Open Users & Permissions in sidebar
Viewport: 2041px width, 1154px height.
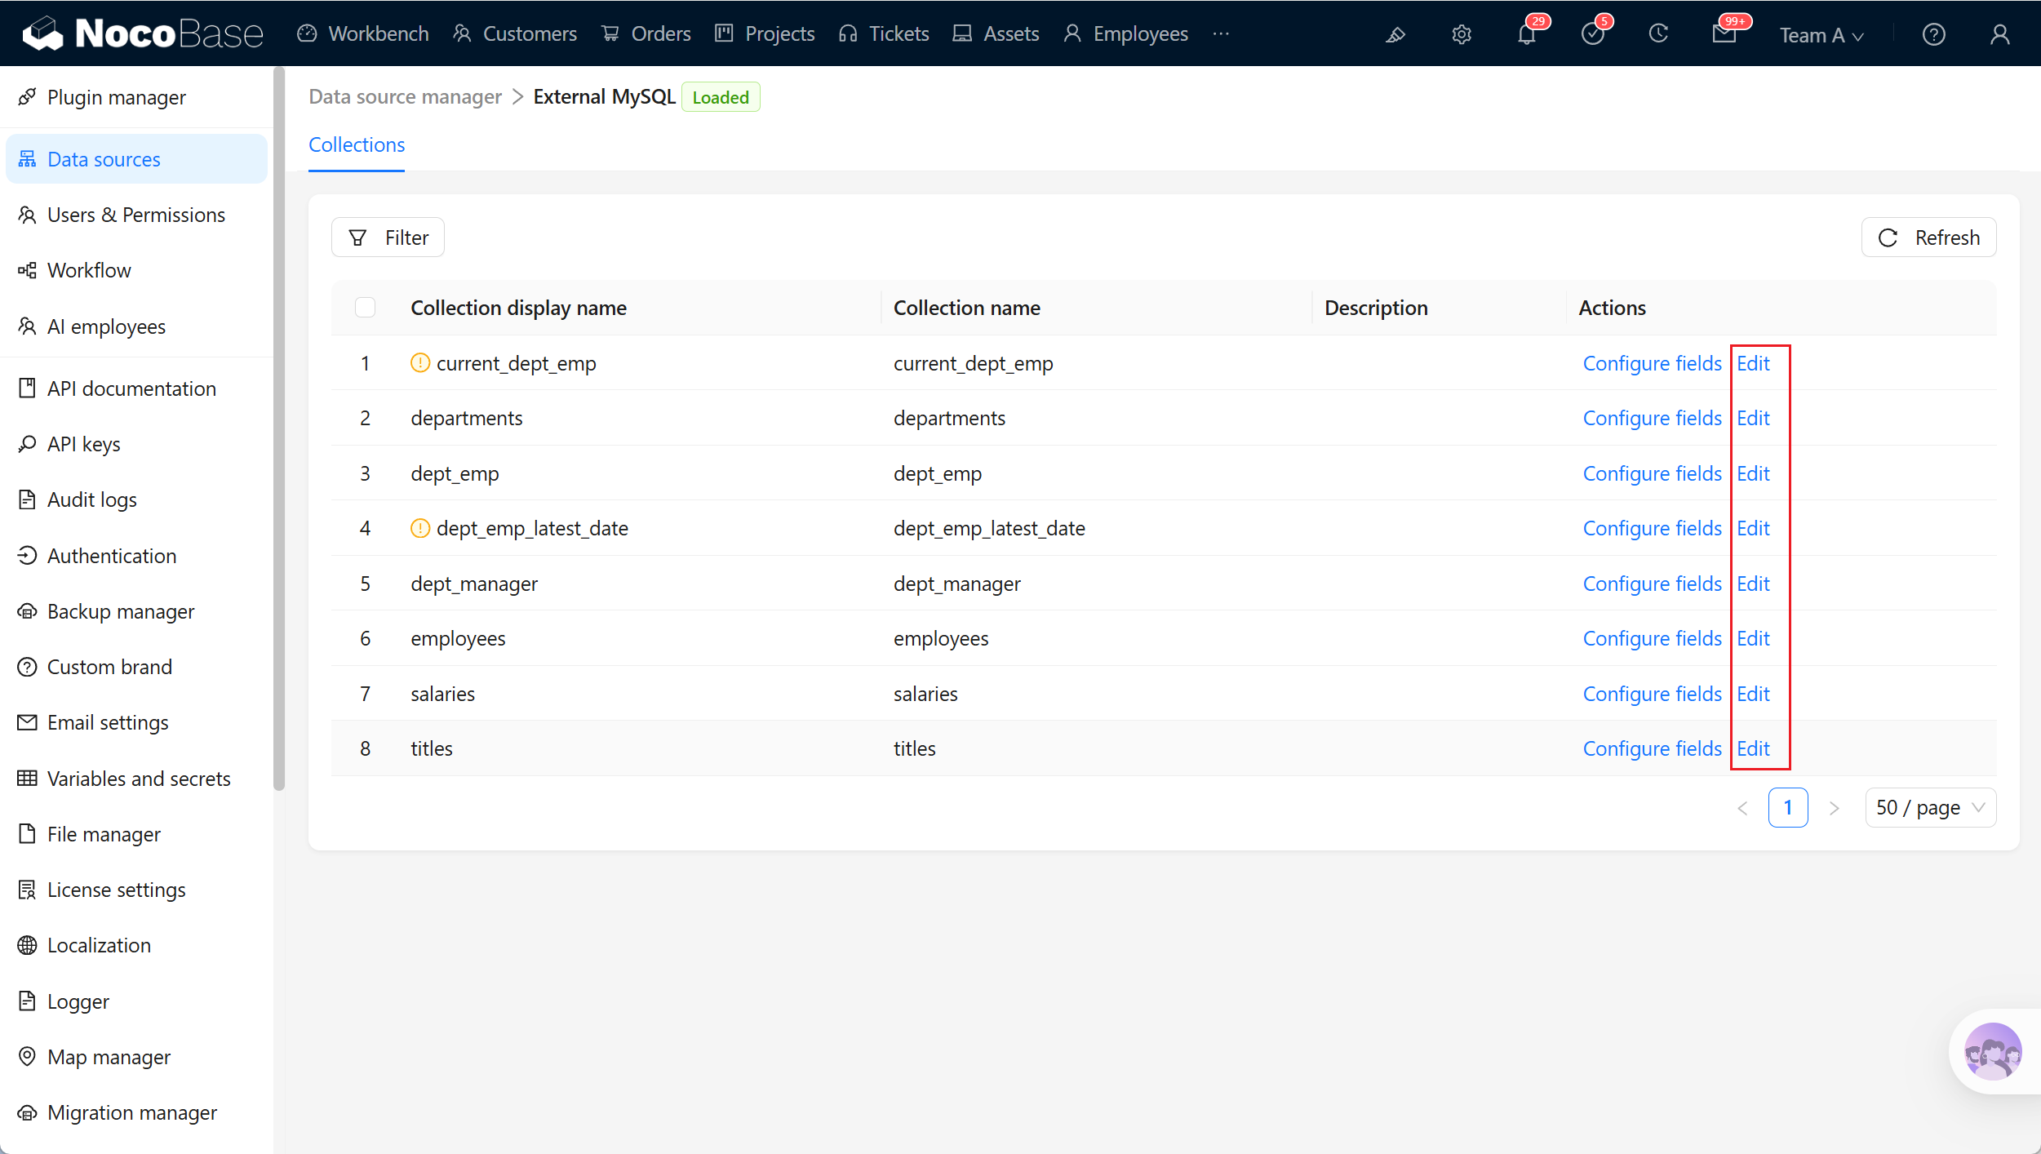pyautogui.click(x=136, y=215)
